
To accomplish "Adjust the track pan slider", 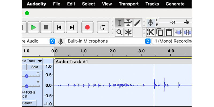I will [26, 86].
